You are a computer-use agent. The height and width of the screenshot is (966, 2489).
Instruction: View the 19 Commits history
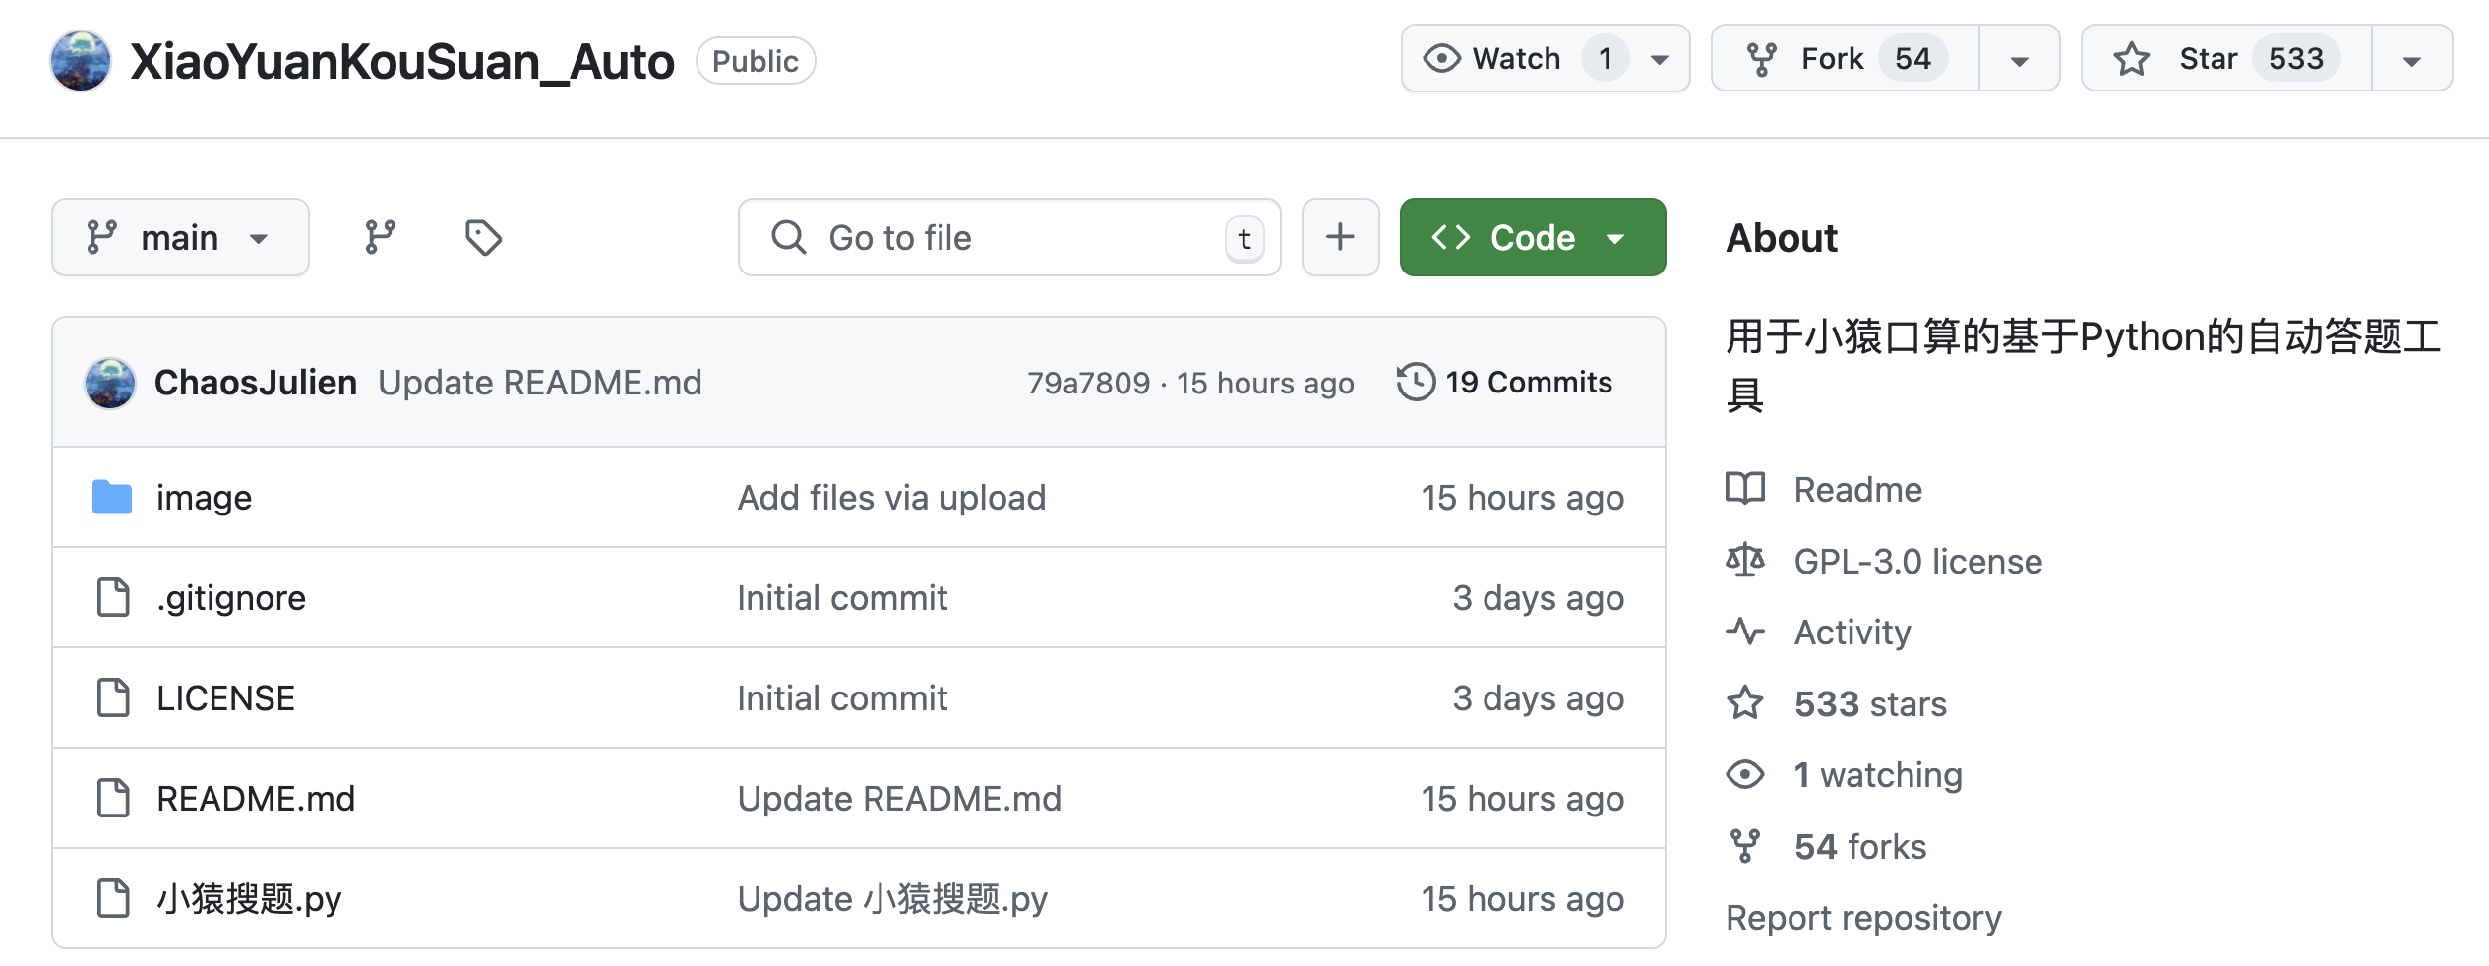click(x=1505, y=382)
